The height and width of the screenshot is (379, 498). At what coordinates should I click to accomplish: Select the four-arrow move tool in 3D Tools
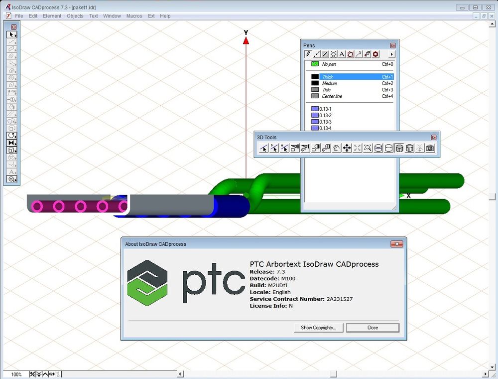click(x=347, y=148)
